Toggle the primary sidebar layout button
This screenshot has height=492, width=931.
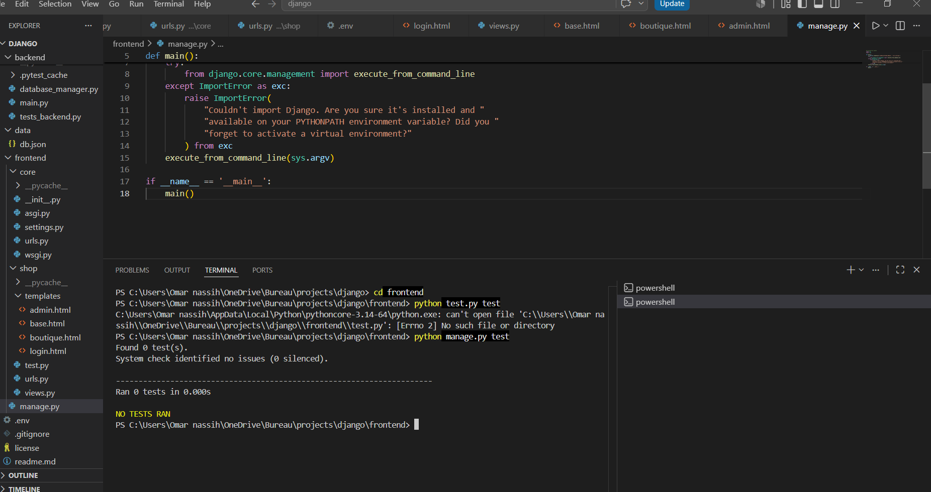(802, 4)
